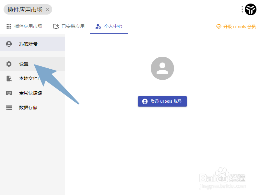This screenshot has height=195, width=260.
Task: Click the person-gear icon on 个人中心 tab
Action: (98, 26)
